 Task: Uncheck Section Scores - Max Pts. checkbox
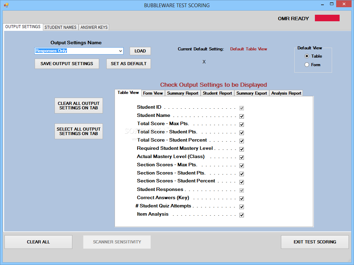(x=241, y=166)
